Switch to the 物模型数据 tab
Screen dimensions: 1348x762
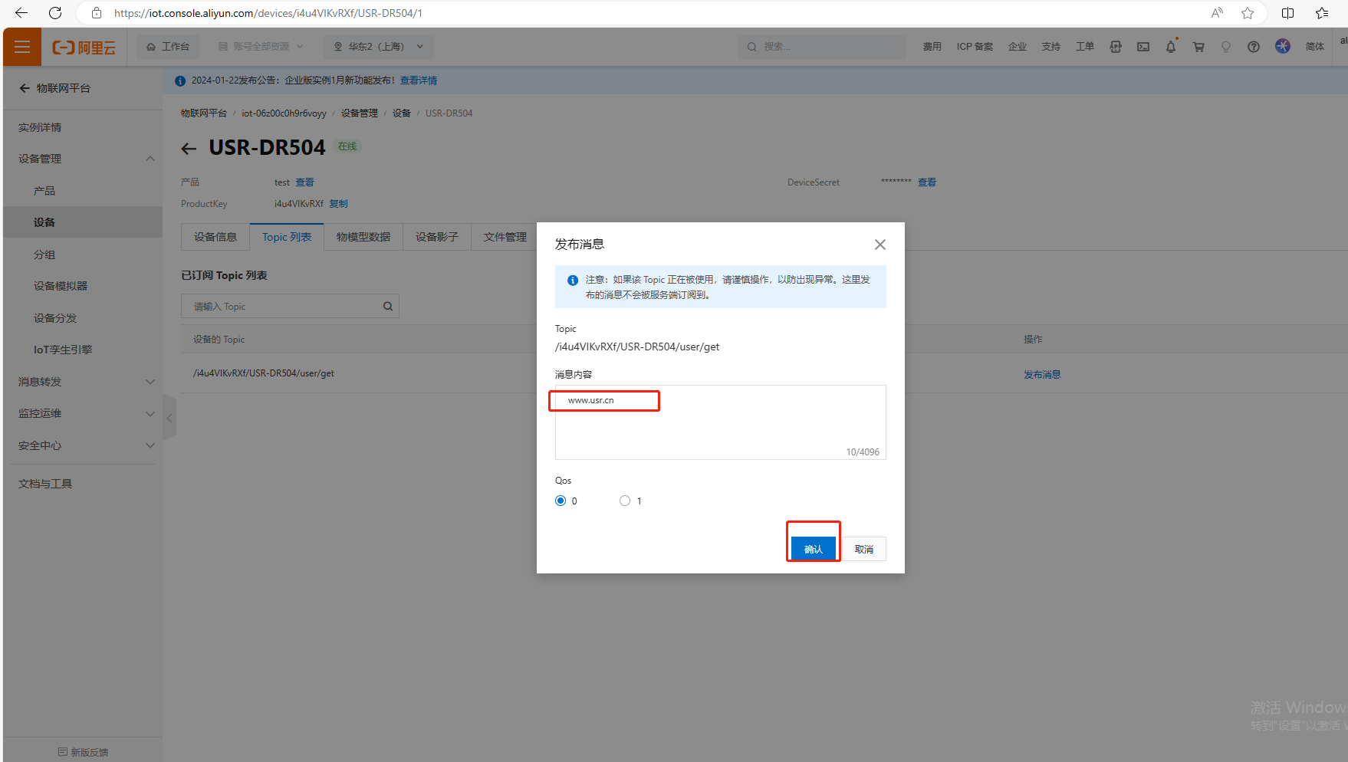(363, 237)
